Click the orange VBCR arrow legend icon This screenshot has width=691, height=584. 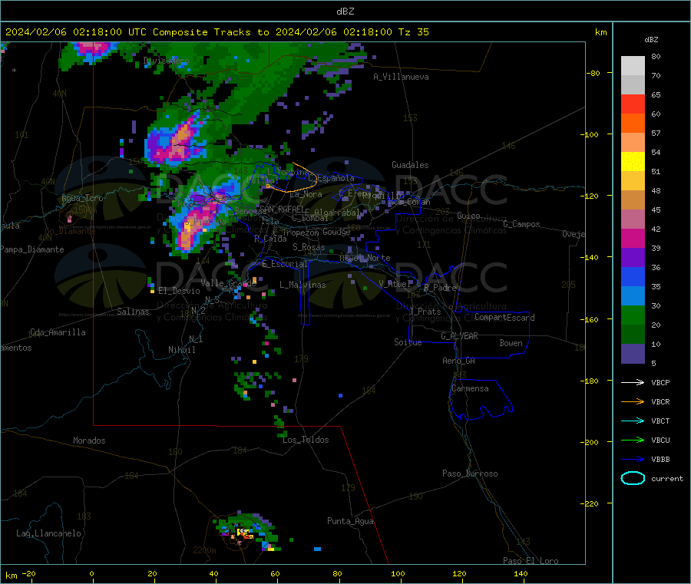(x=633, y=401)
